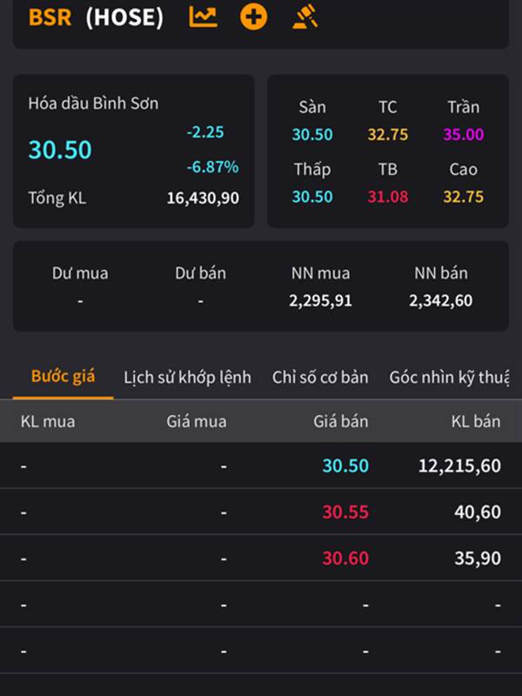The width and height of the screenshot is (522, 696).
Task: Select the ask price 30.50 in order book
Action: click(x=345, y=465)
